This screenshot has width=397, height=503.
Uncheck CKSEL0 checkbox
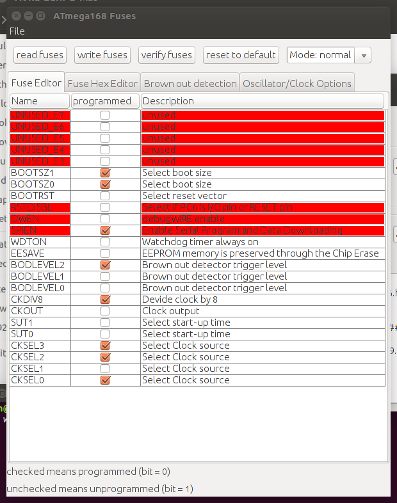[105, 380]
